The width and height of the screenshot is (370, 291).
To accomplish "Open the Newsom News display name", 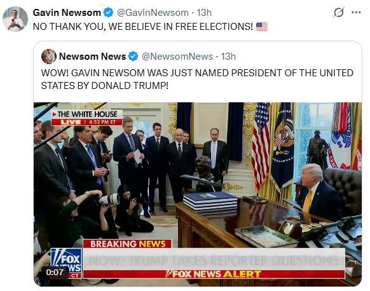I will [92, 57].
